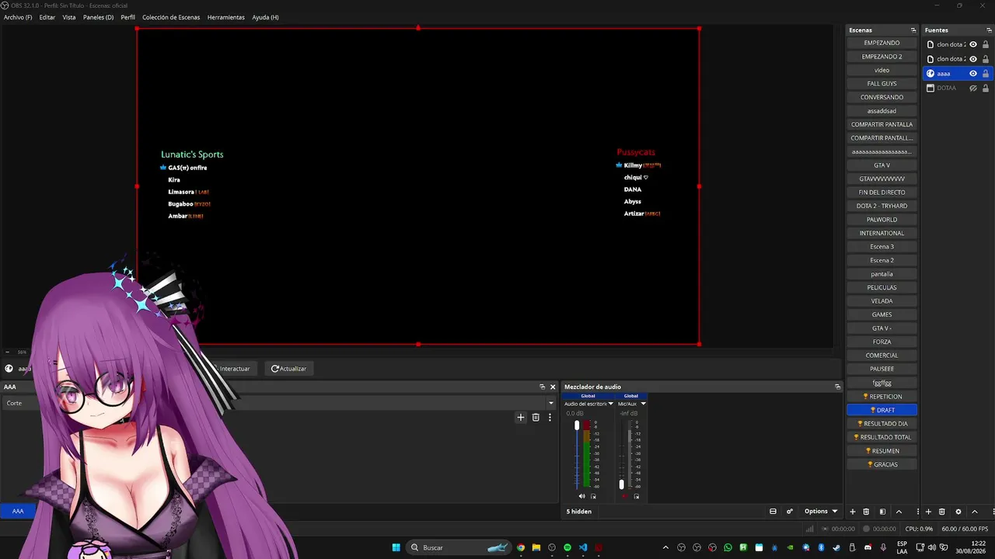Open the mixer Options dropdown
The image size is (995, 559).
click(x=821, y=512)
